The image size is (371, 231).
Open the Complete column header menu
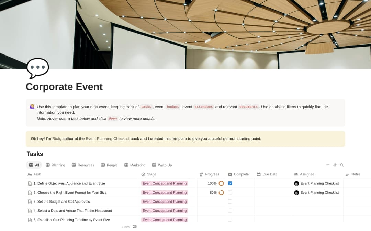pos(240,174)
